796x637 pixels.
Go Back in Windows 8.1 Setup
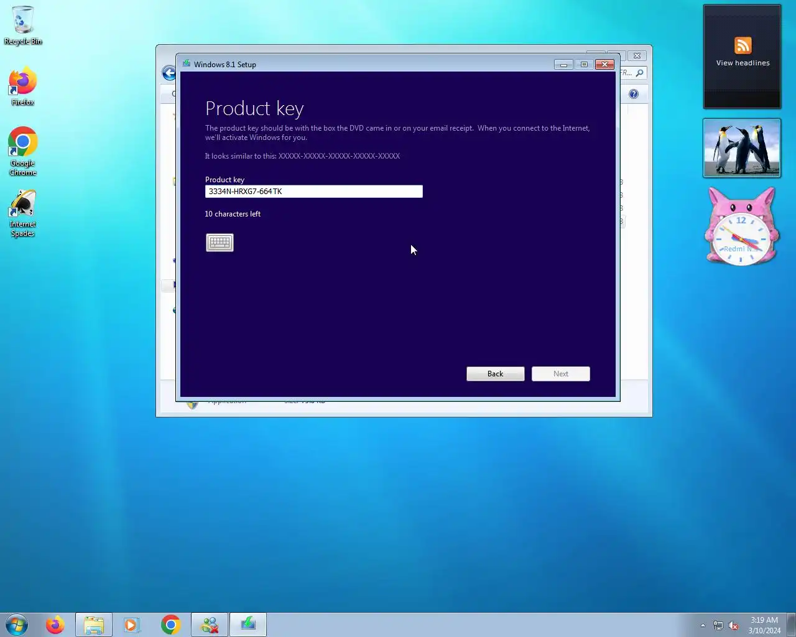[x=496, y=374]
